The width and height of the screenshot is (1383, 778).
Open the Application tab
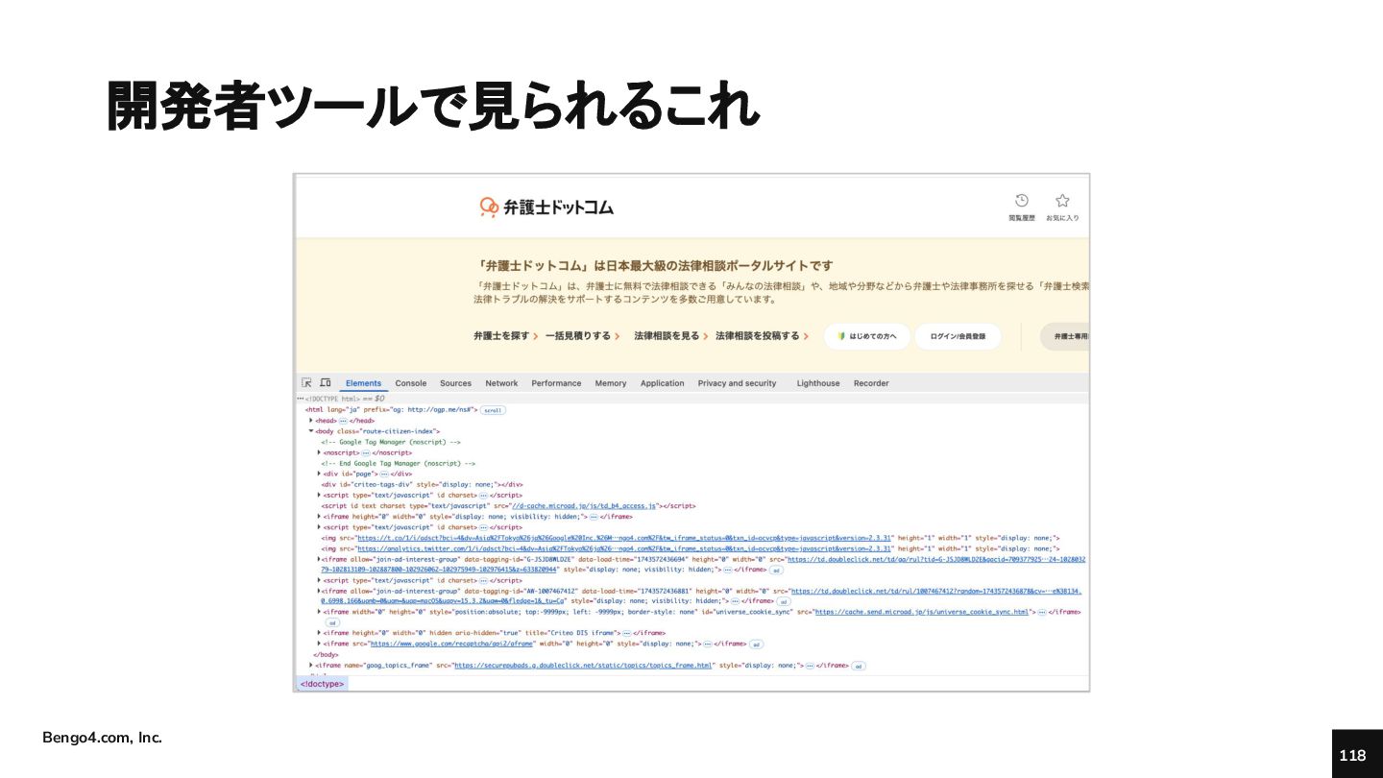663,383
